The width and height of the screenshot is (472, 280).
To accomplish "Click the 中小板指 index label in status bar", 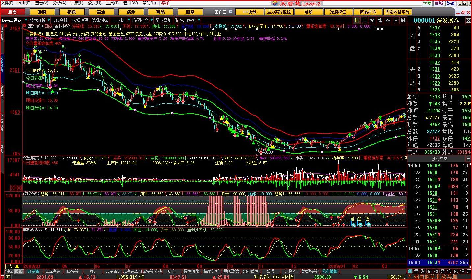I will [x=283, y=277].
